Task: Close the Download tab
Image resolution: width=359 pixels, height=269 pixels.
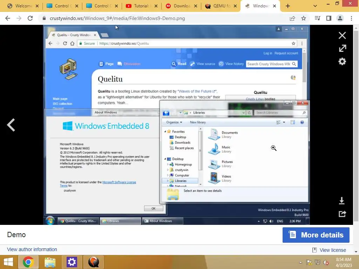Action: coord(196,6)
